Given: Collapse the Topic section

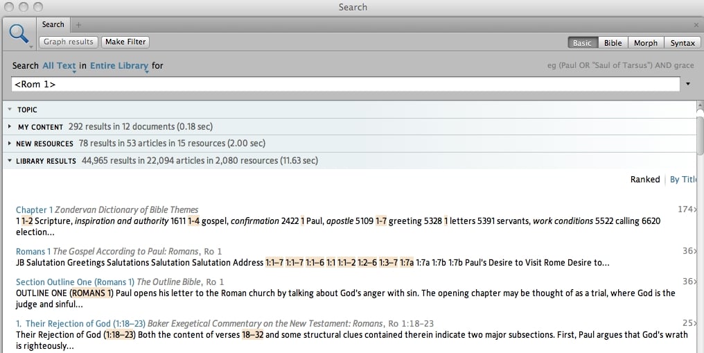Looking at the screenshot, I should (x=10, y=110).
